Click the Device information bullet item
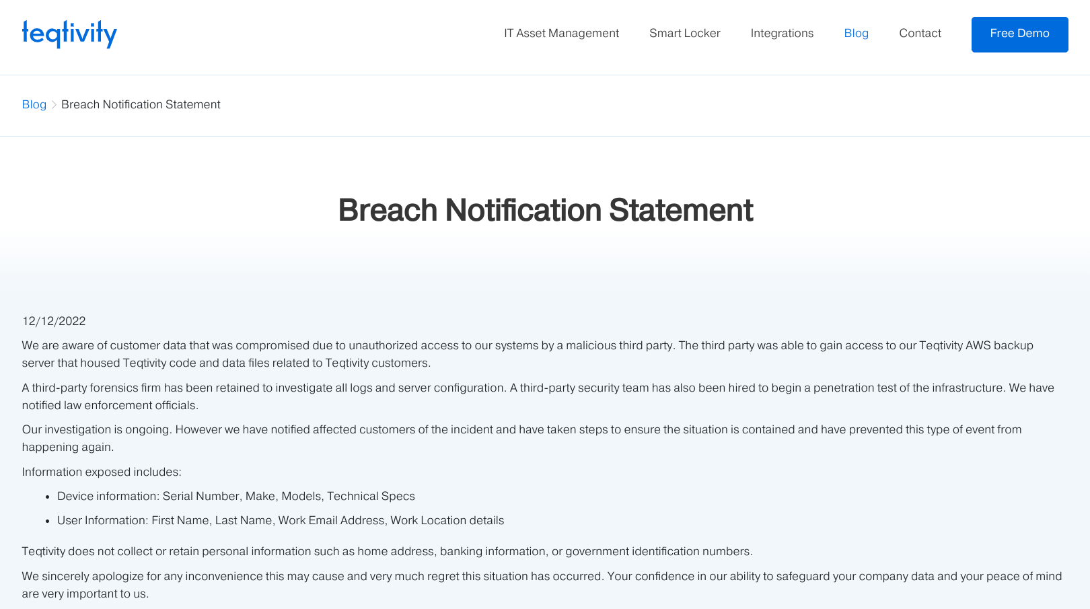 pyautogui.click(x=236, y=496)
